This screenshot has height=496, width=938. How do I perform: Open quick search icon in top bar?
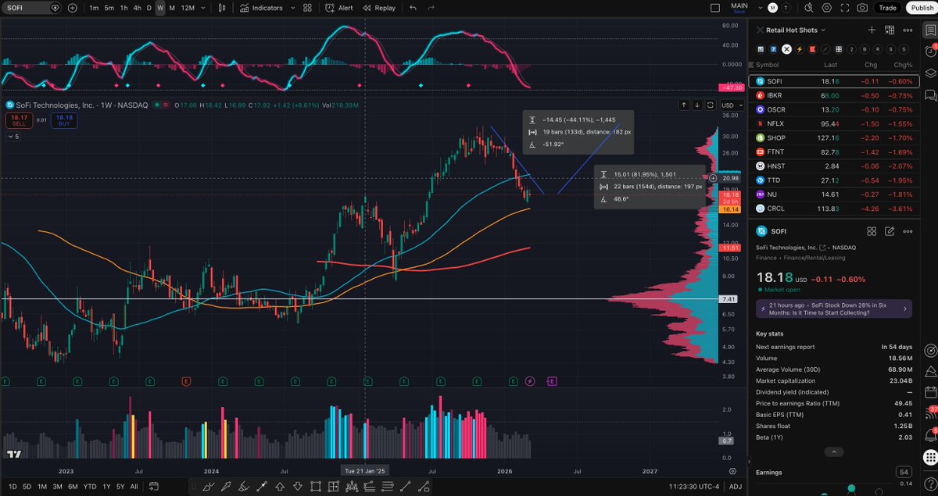pos(811,8)
